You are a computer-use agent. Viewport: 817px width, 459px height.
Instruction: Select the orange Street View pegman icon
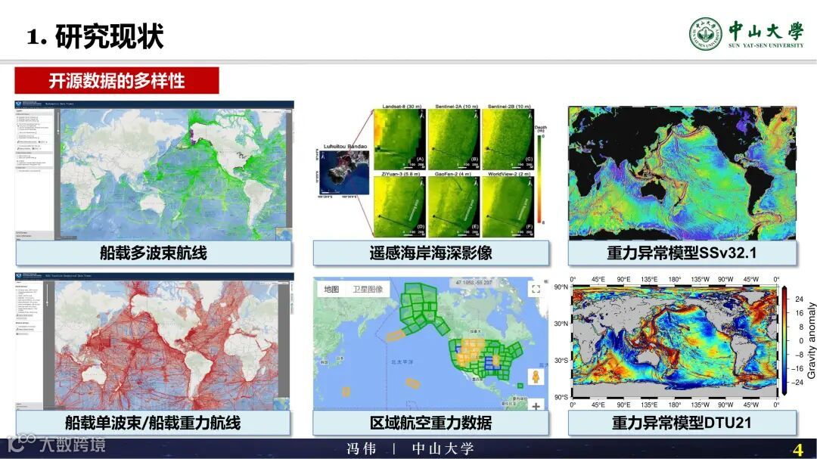(536, 376)
